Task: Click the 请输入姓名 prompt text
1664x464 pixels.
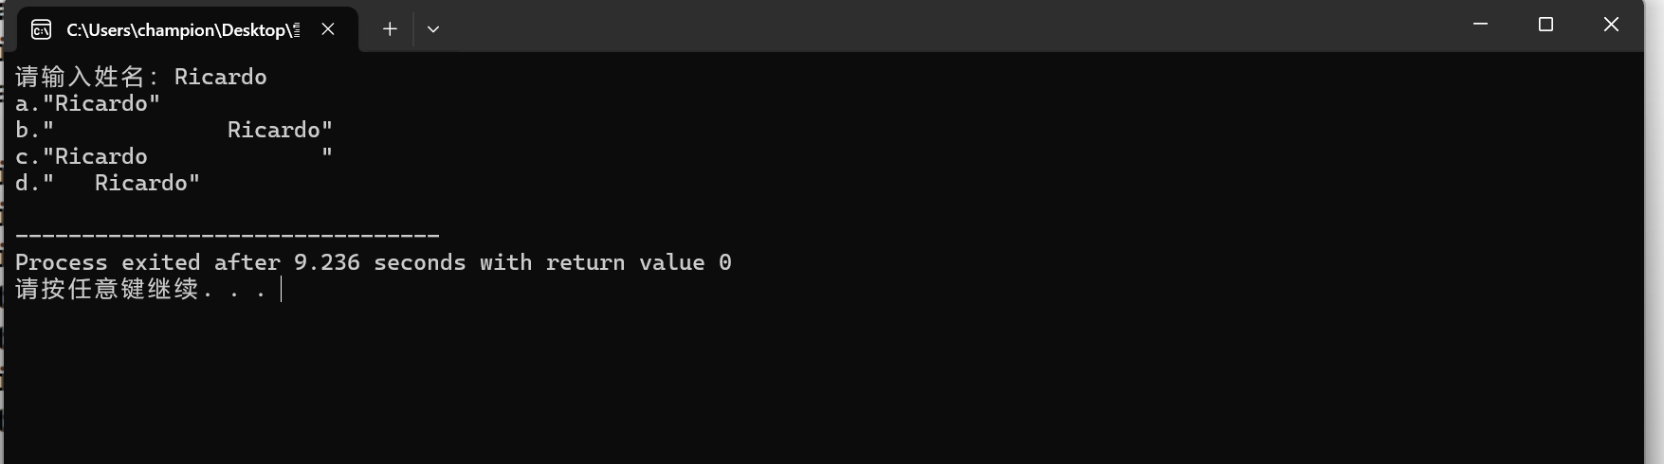Action: pyautogui.click(x=81, y=77)
